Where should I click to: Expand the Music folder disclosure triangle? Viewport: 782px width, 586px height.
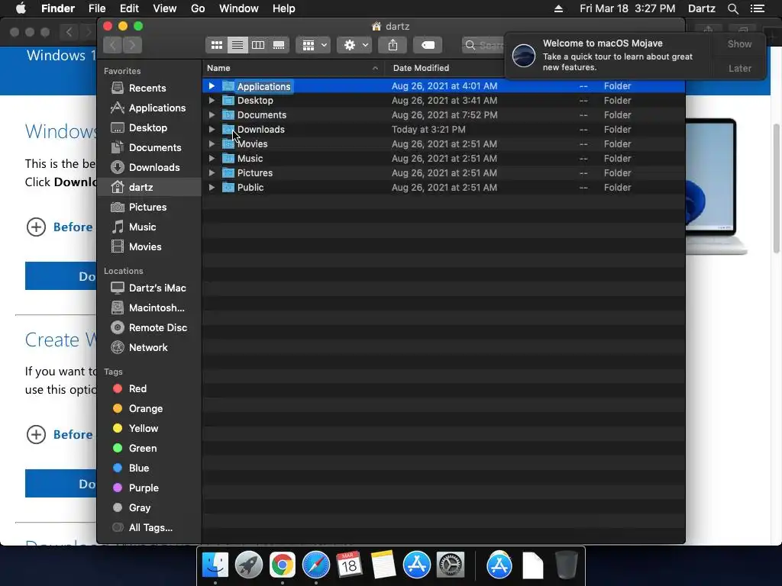[x=212, y=159]
